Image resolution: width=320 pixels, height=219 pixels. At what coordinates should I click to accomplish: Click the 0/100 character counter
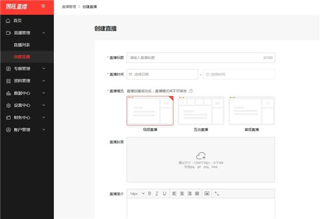coord(268,58)
